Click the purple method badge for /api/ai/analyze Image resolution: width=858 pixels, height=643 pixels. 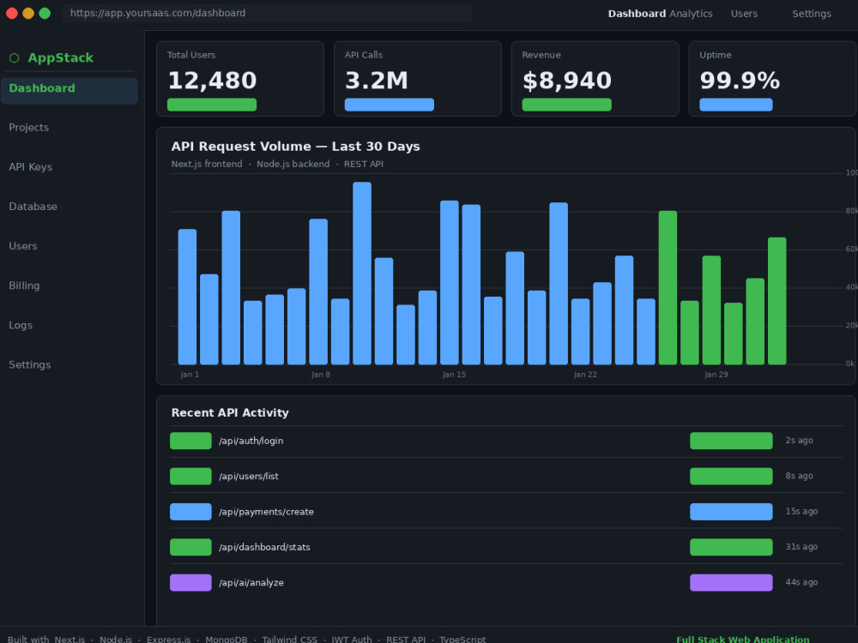(x=190, y=583)
